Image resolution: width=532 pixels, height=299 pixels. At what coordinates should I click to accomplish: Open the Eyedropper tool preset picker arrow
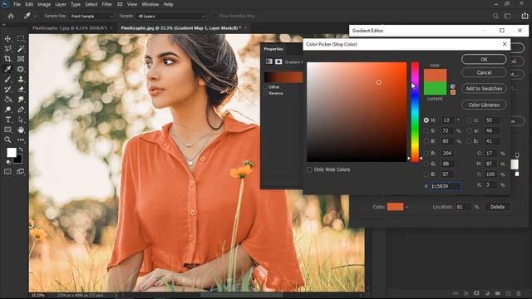(x=35, y=17)
